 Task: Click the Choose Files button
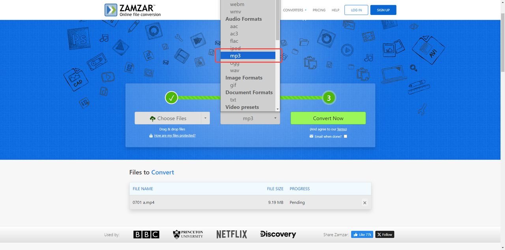tap(168, 118)
